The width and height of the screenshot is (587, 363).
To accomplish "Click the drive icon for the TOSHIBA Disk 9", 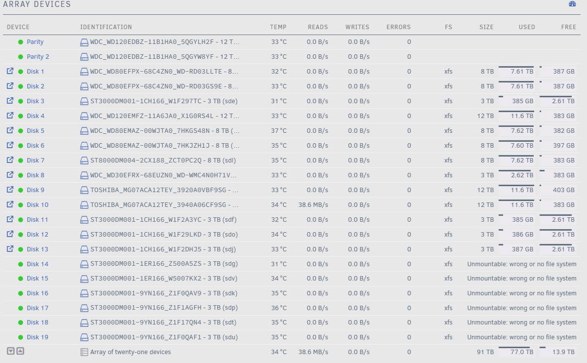I will pos(84,190).
